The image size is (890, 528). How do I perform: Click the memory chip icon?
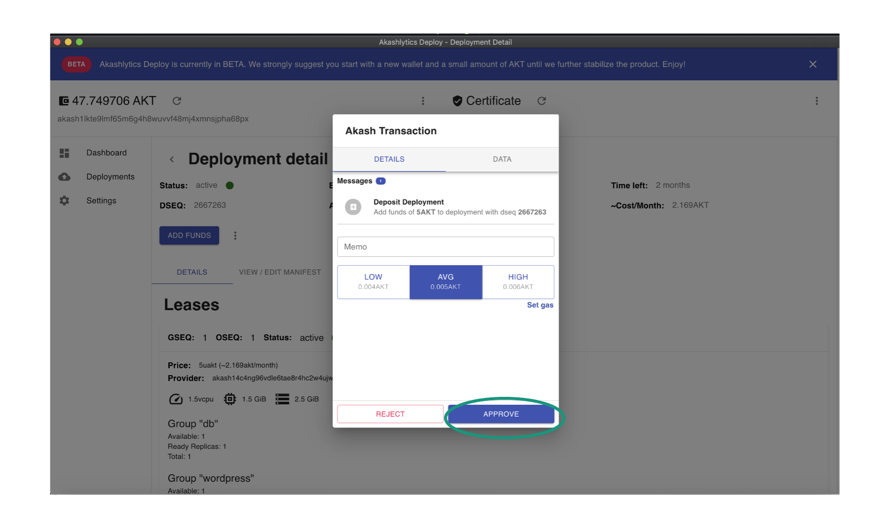point(230,399)
